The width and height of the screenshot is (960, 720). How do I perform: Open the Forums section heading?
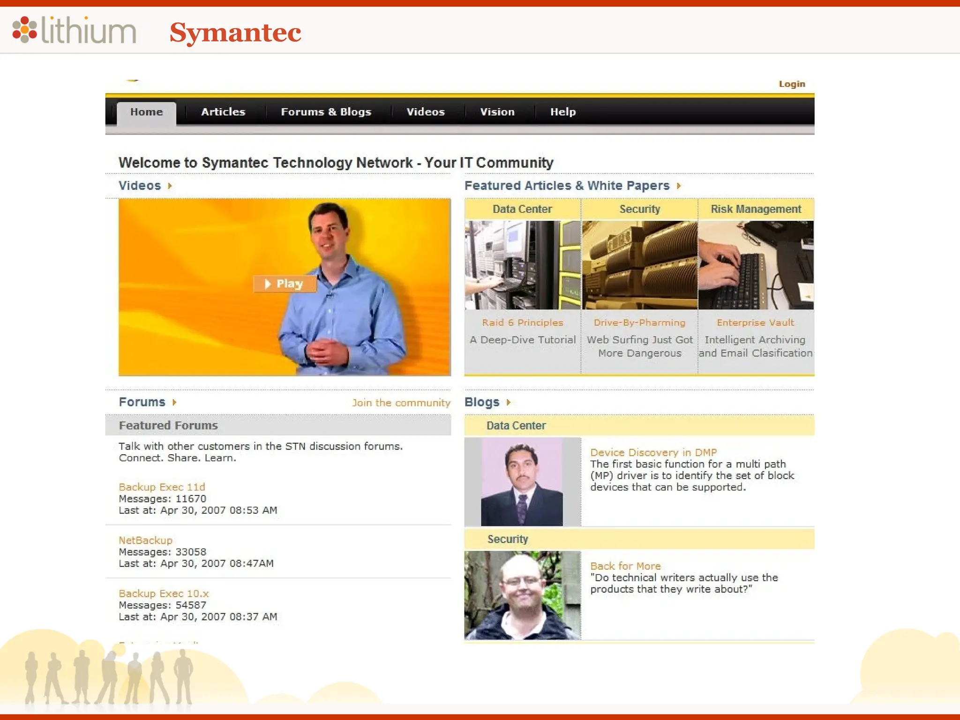(x=142, y=402)
